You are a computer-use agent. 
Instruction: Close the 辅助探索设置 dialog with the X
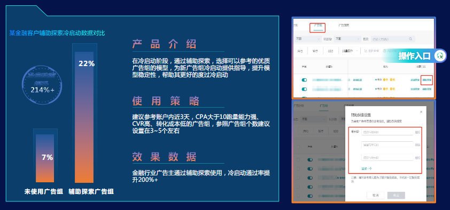tap(421, 112)
